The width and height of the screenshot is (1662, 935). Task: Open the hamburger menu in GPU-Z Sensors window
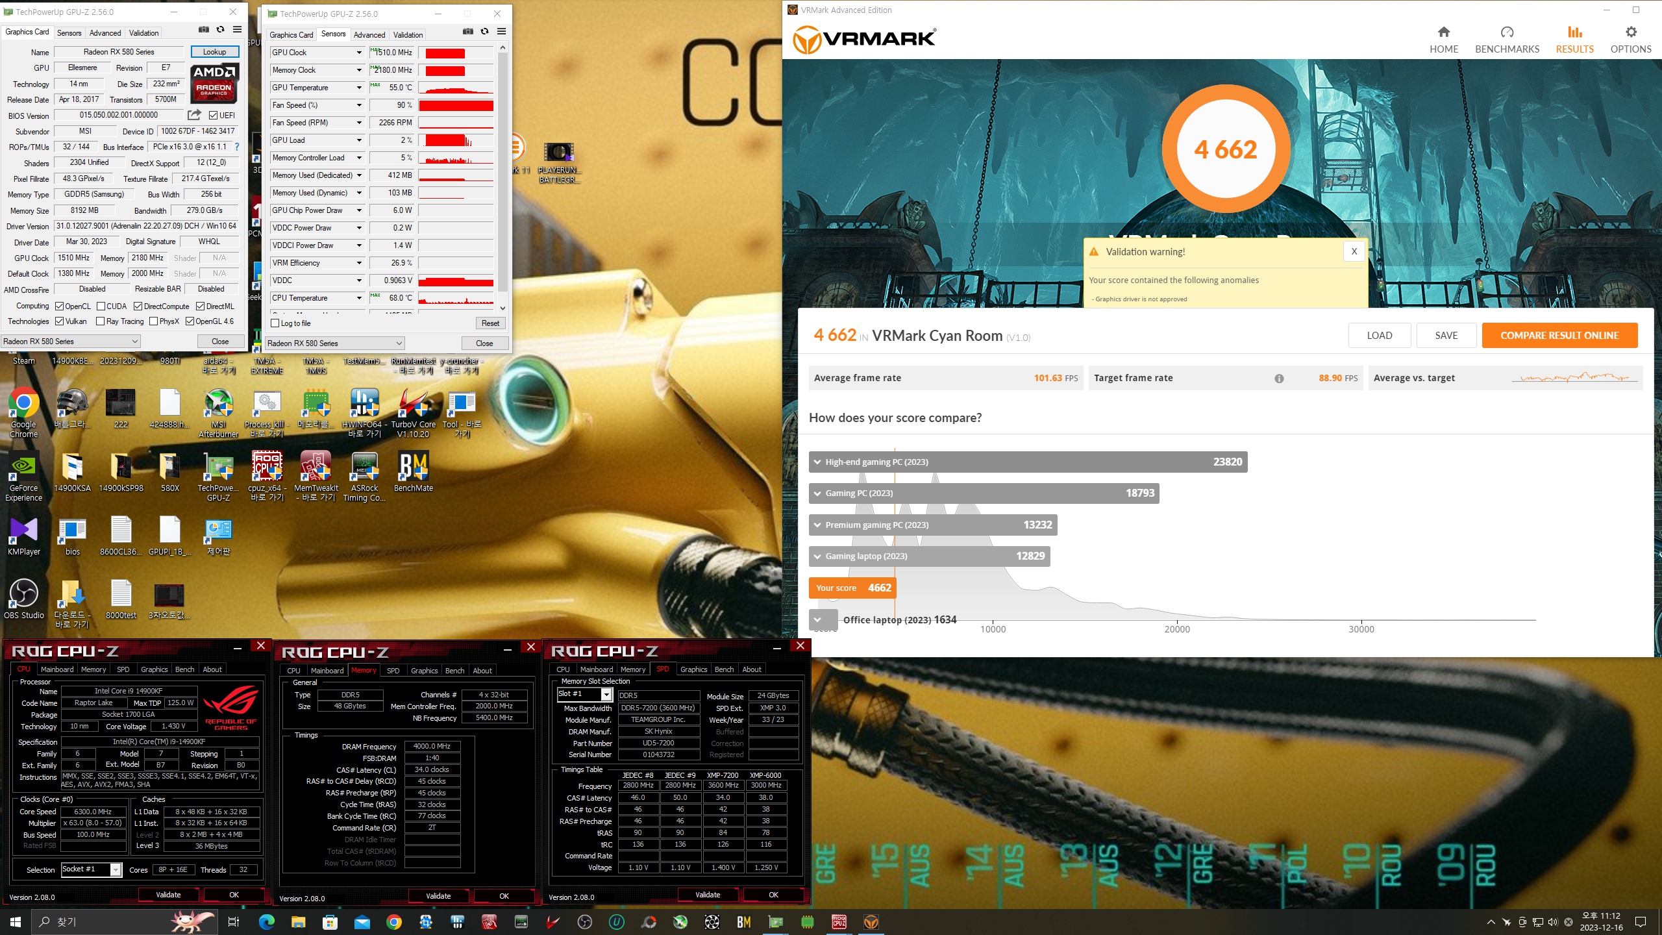coord(502,32)
